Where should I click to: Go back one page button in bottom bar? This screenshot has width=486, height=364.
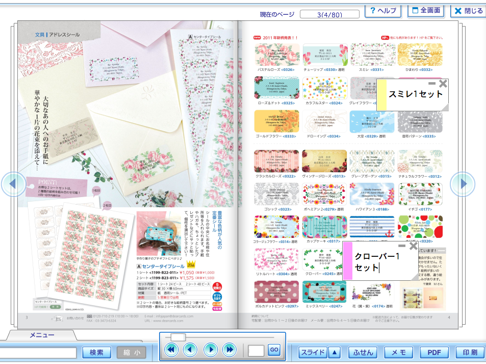coord(190,350)
